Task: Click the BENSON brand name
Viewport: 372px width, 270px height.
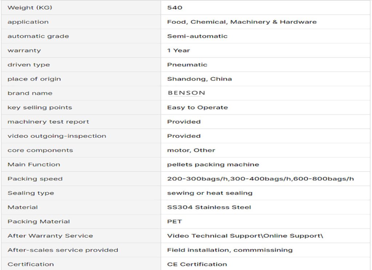Action: click(186, 93)
